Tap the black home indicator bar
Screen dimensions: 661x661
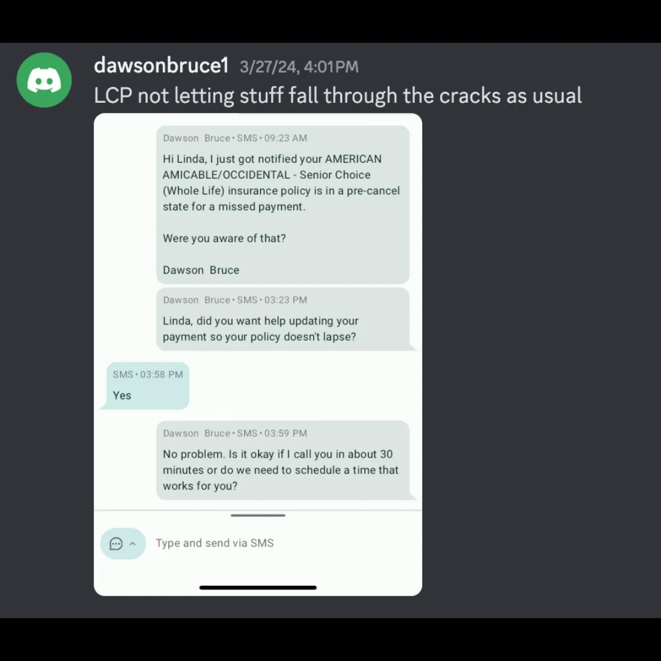[x=258, y=587]
